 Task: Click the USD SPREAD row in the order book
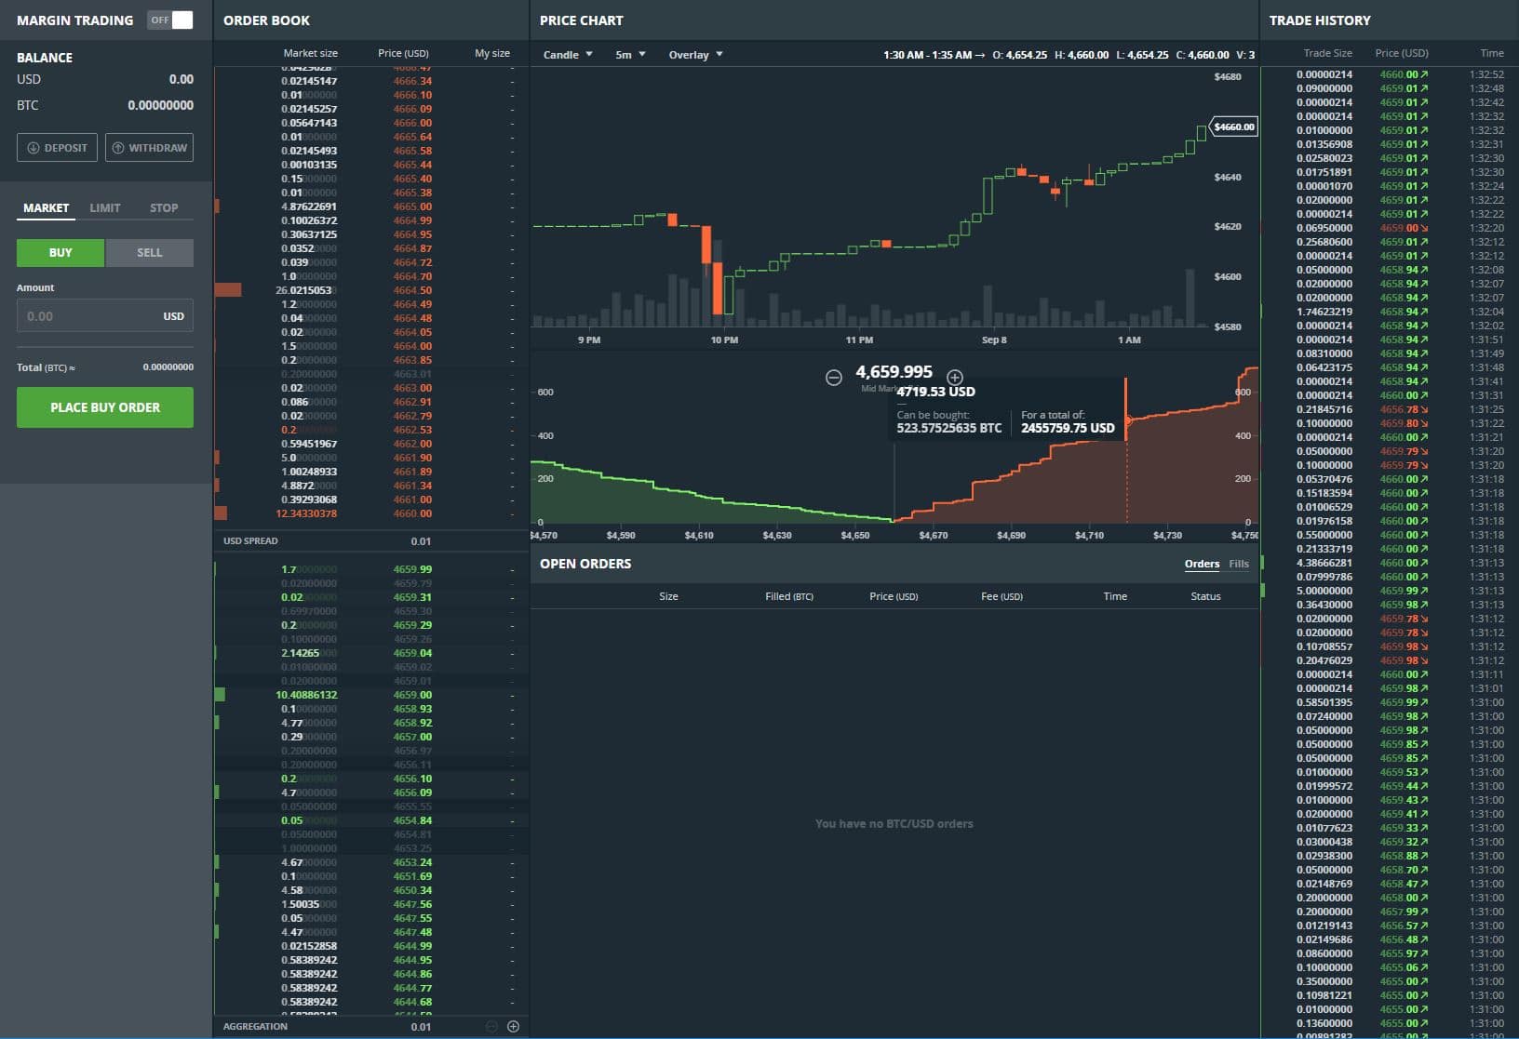[370, 540]
